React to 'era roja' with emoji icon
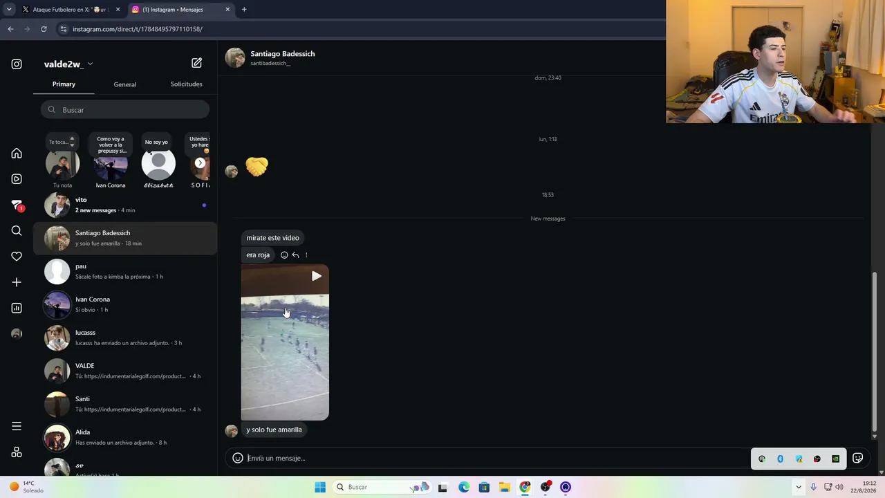885x498 pixels. pyautogui.click(x=284, y=255)
